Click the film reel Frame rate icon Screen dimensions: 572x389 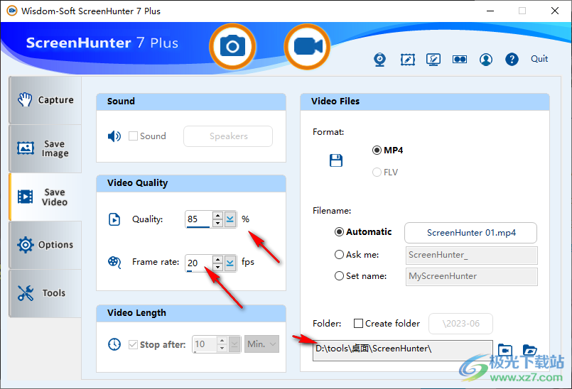click(x=114, y=262)
